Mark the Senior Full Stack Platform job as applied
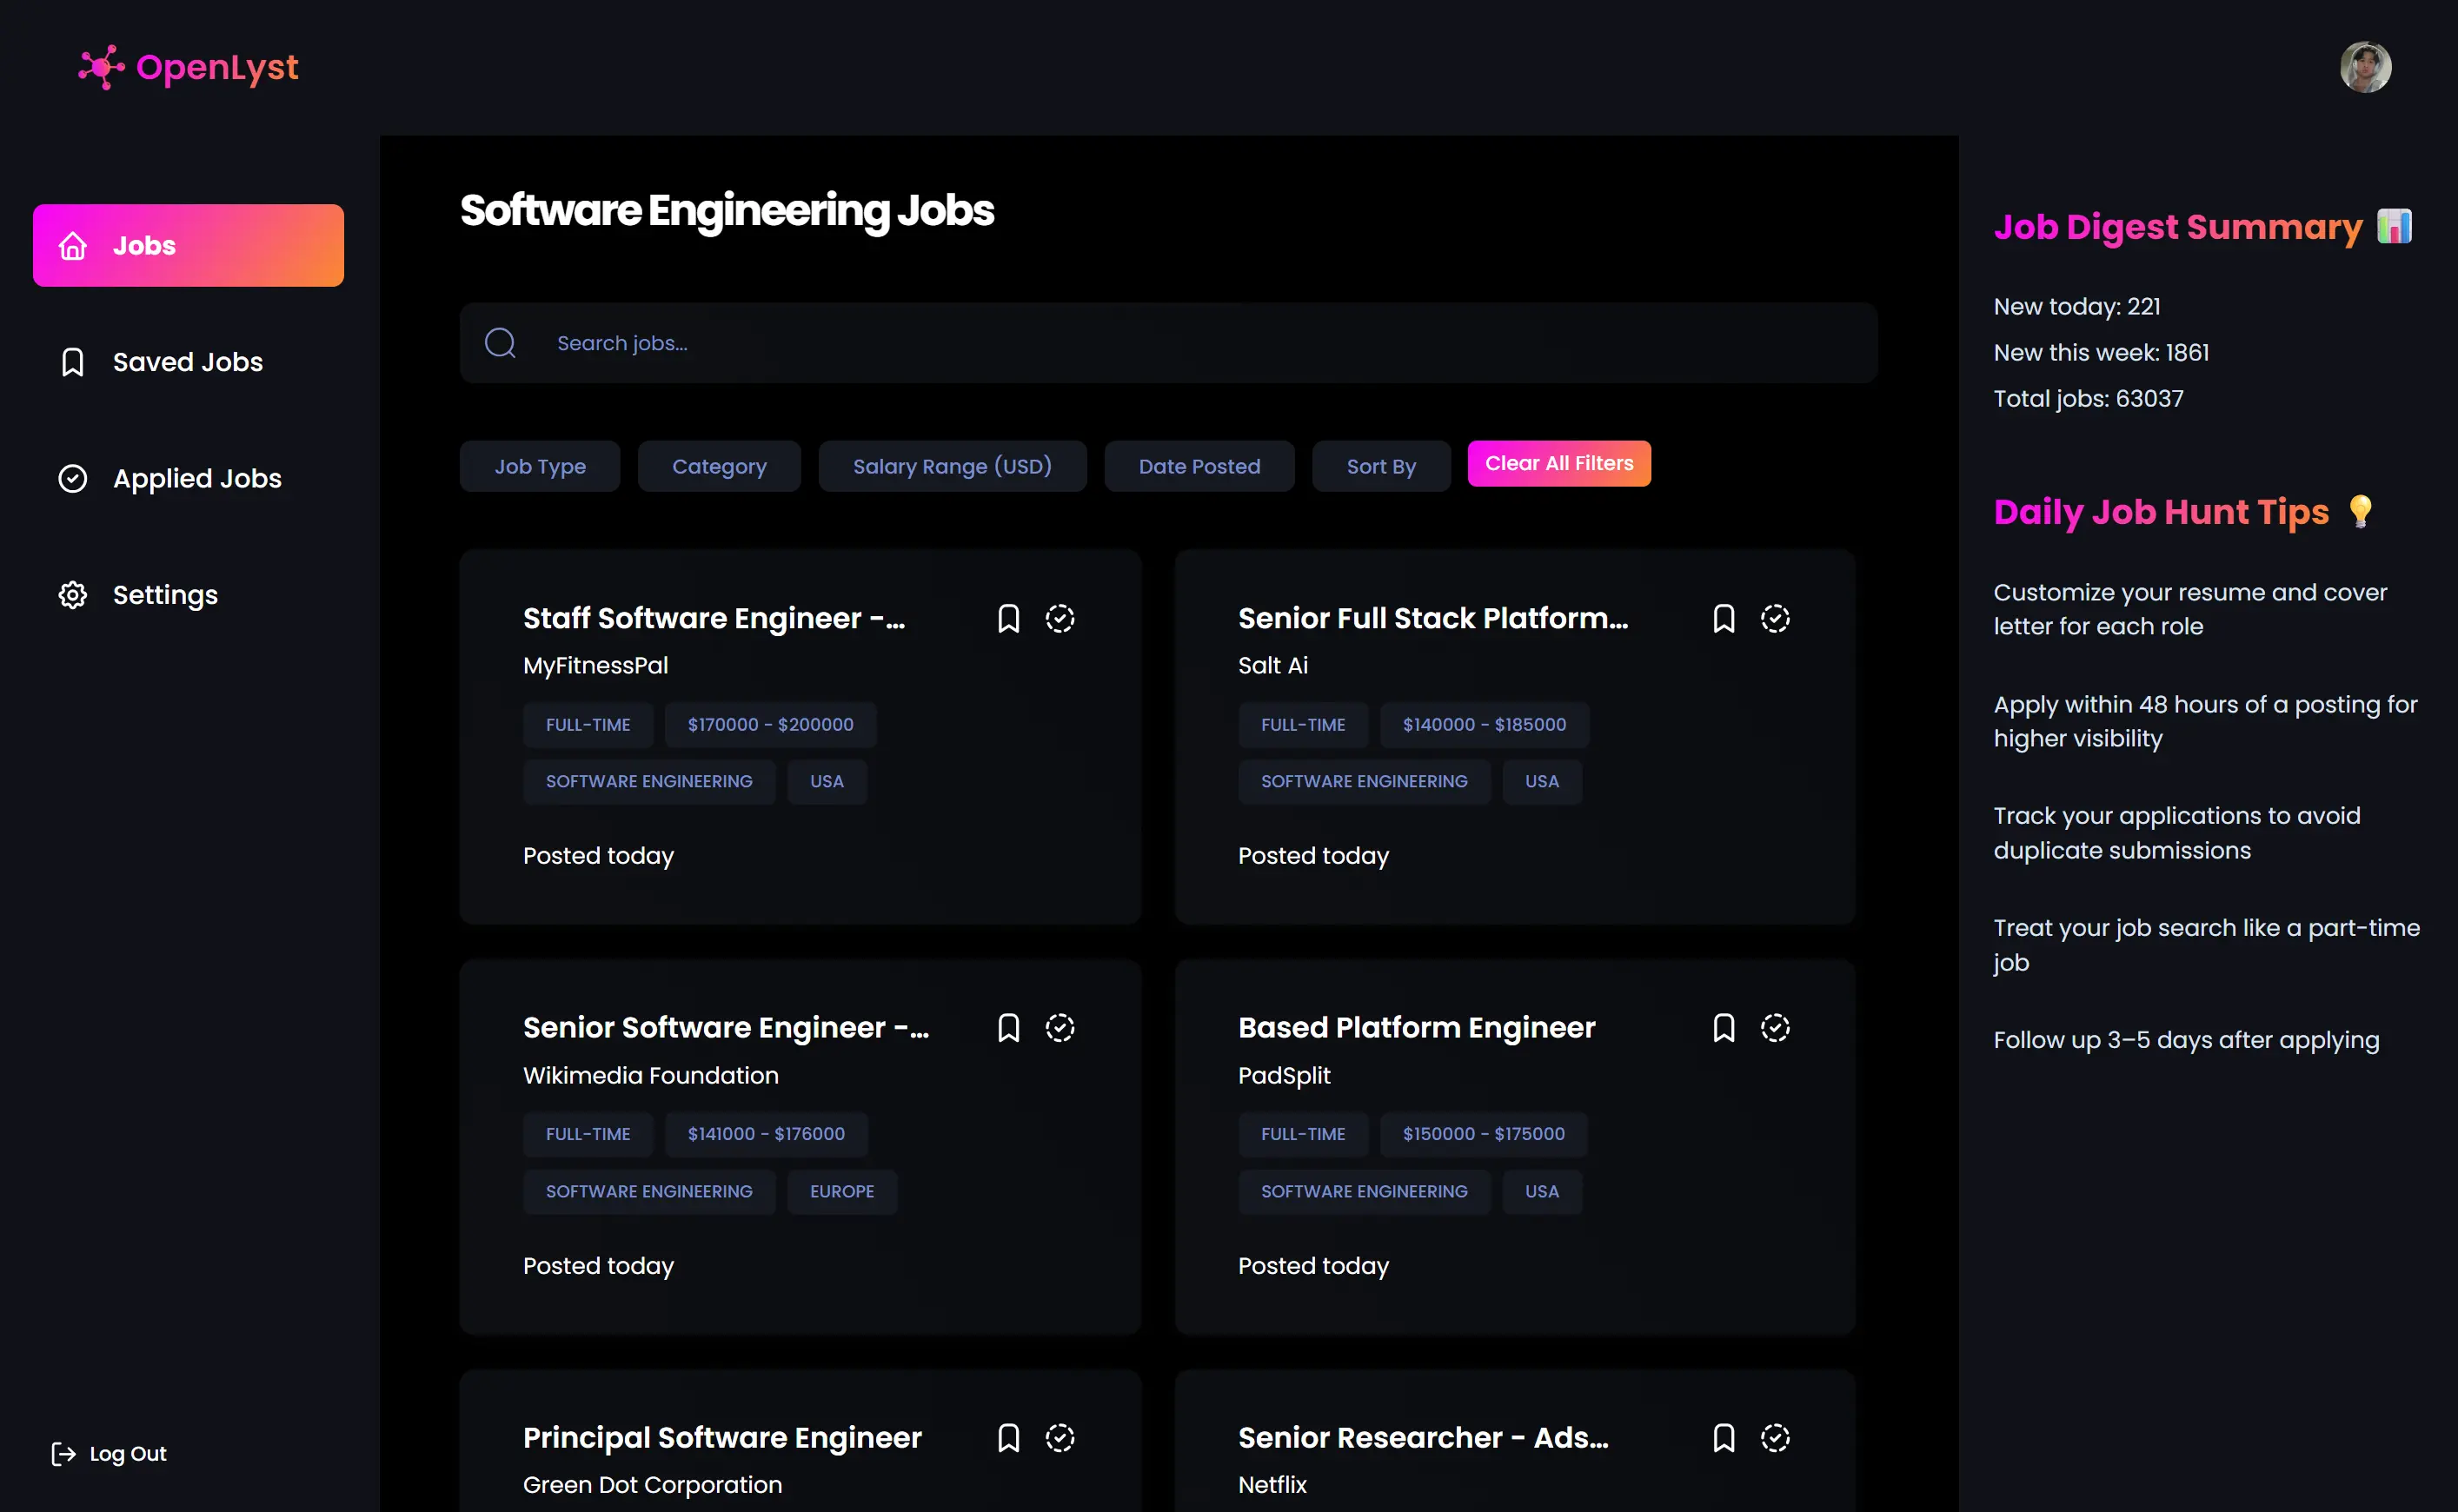Image resolution: width=2458 pixels, height=1512 pixels. (x=1774, y=618)
